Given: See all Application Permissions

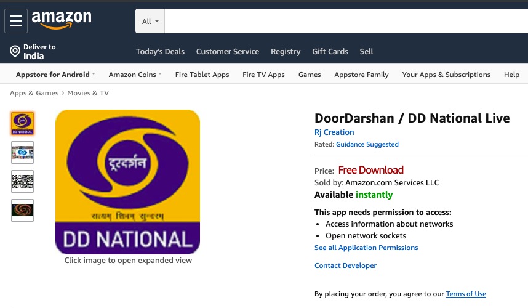Looking at the screenshot, I should [366, 248].
